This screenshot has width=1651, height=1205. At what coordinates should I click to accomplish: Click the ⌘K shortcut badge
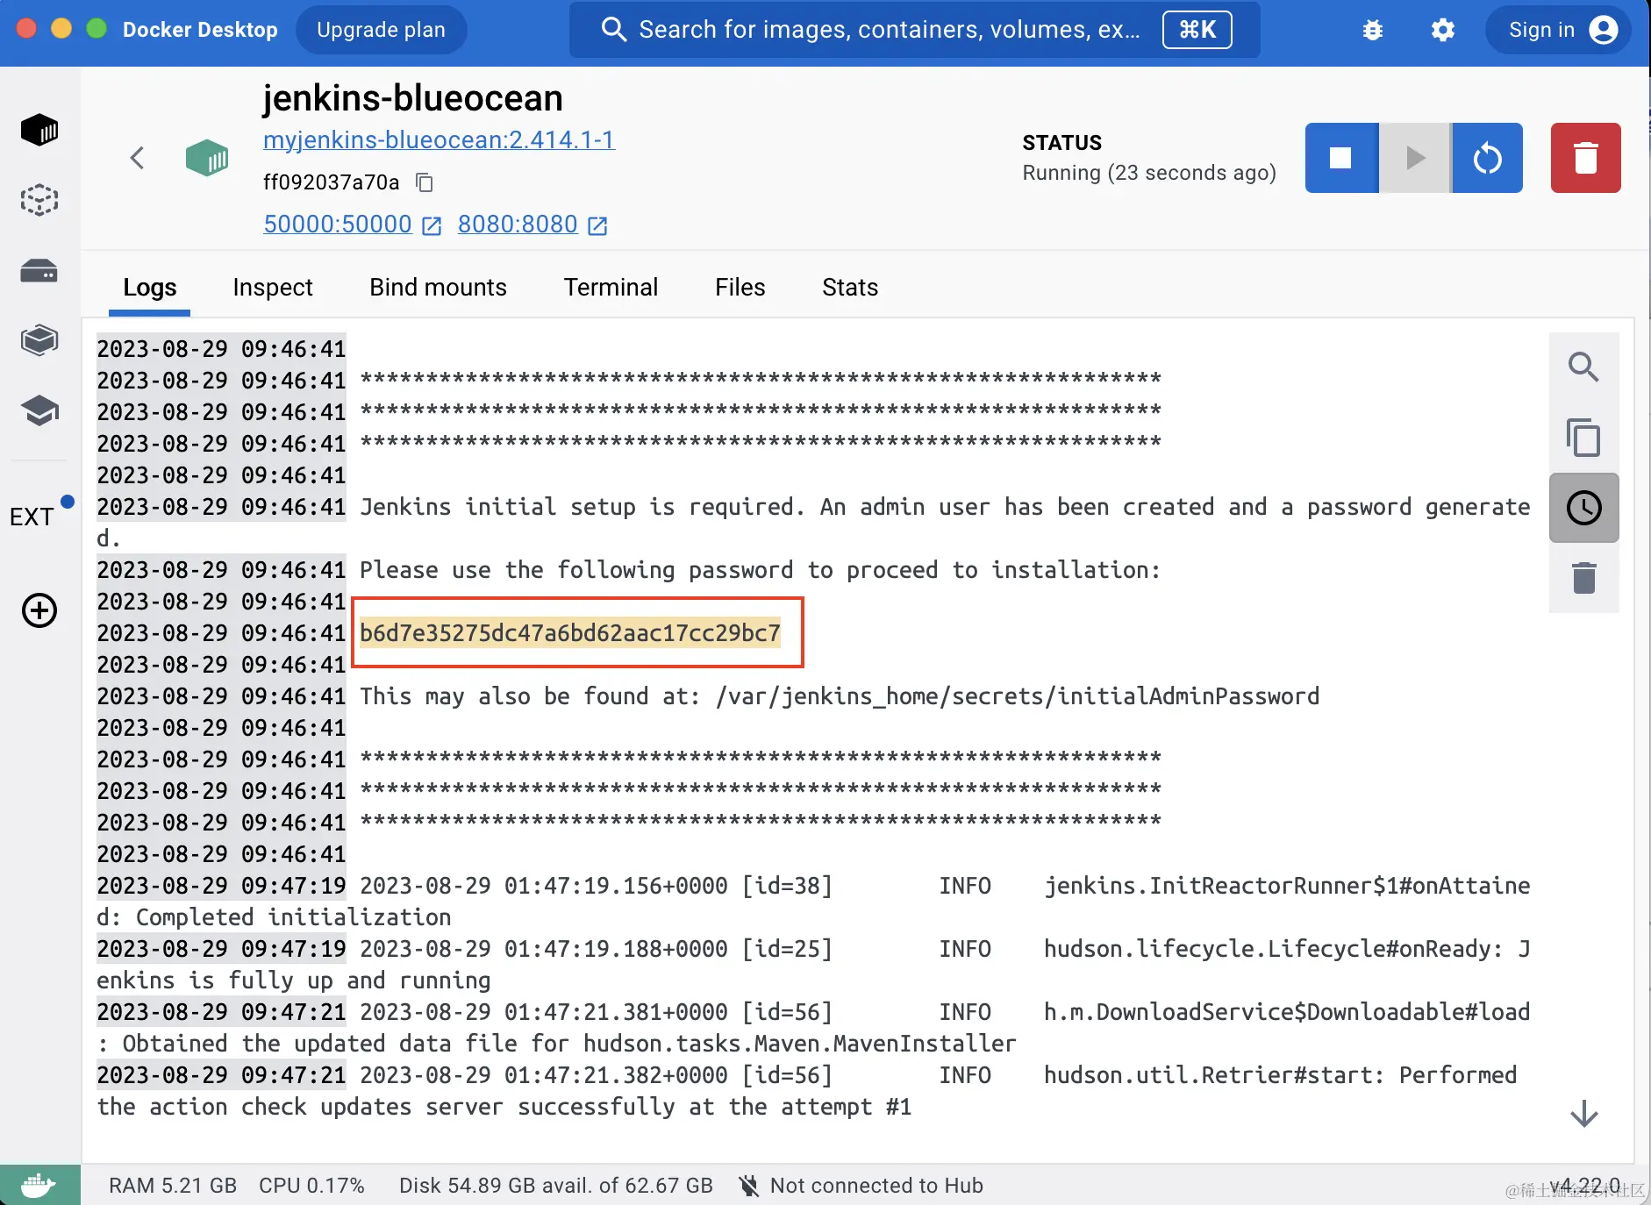1197,30
